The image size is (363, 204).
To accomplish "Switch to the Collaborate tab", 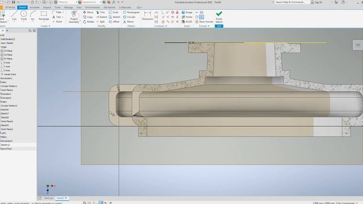I will point(125,7).
